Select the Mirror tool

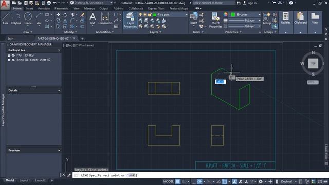pyautogui.click(x=65, y=21)
